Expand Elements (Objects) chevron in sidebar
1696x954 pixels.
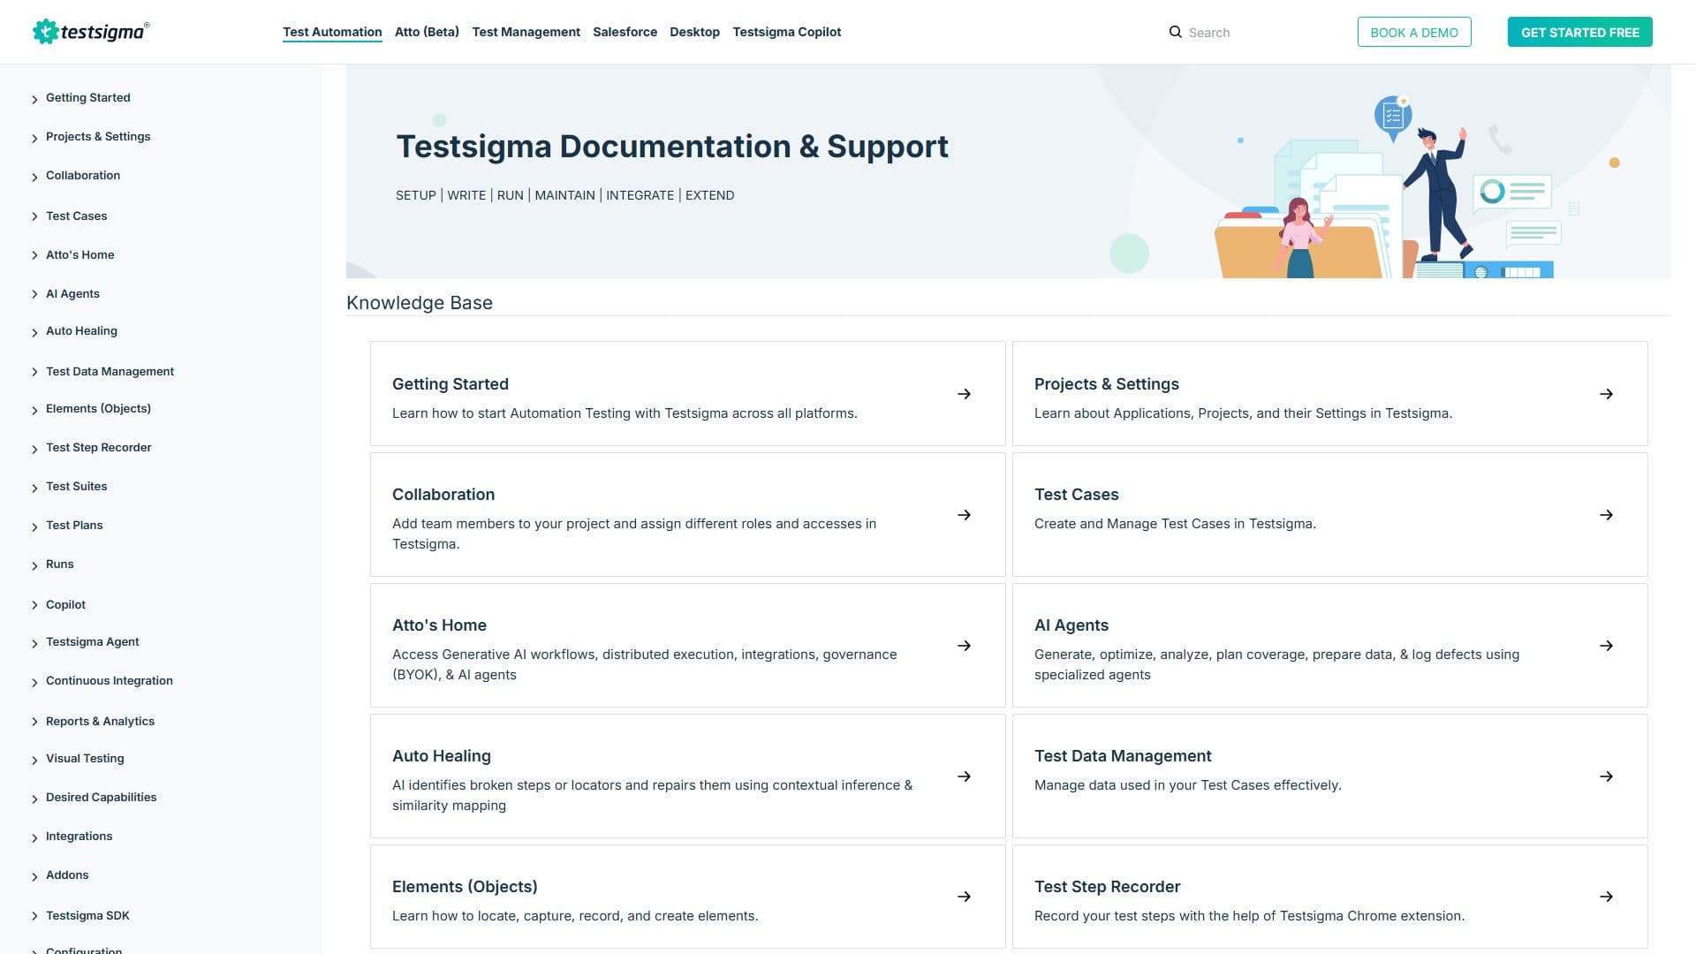tap(34, 410)
